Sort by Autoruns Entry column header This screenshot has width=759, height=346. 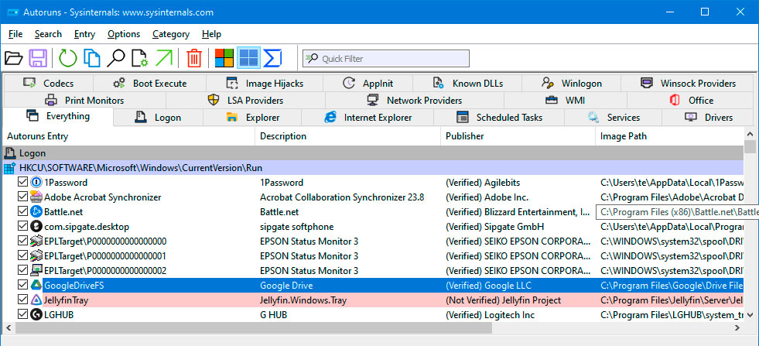tap(128, 136)
